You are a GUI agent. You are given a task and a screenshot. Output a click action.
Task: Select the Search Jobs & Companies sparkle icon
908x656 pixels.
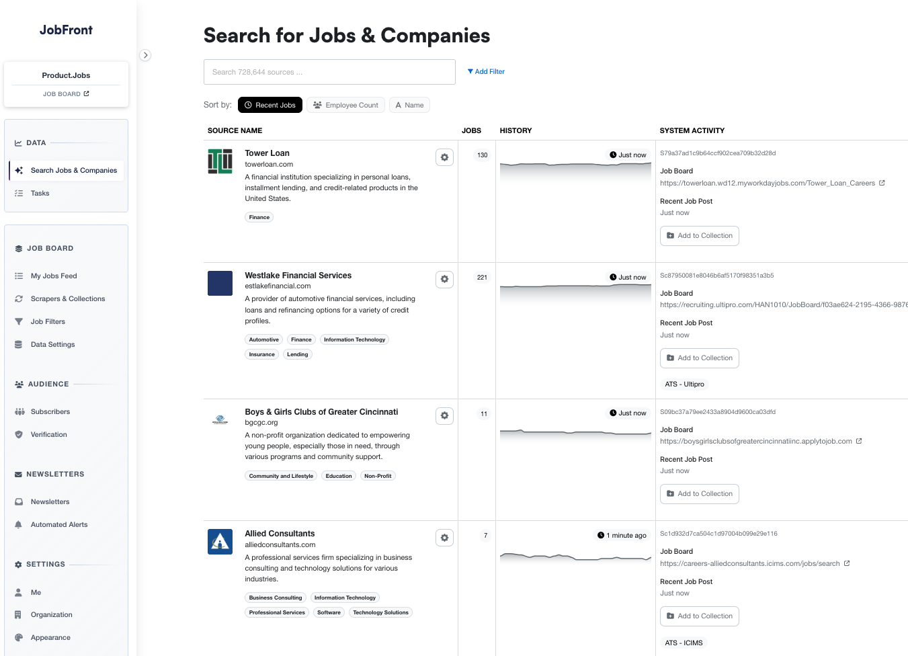pyautogui.click(x=18, y=170)
